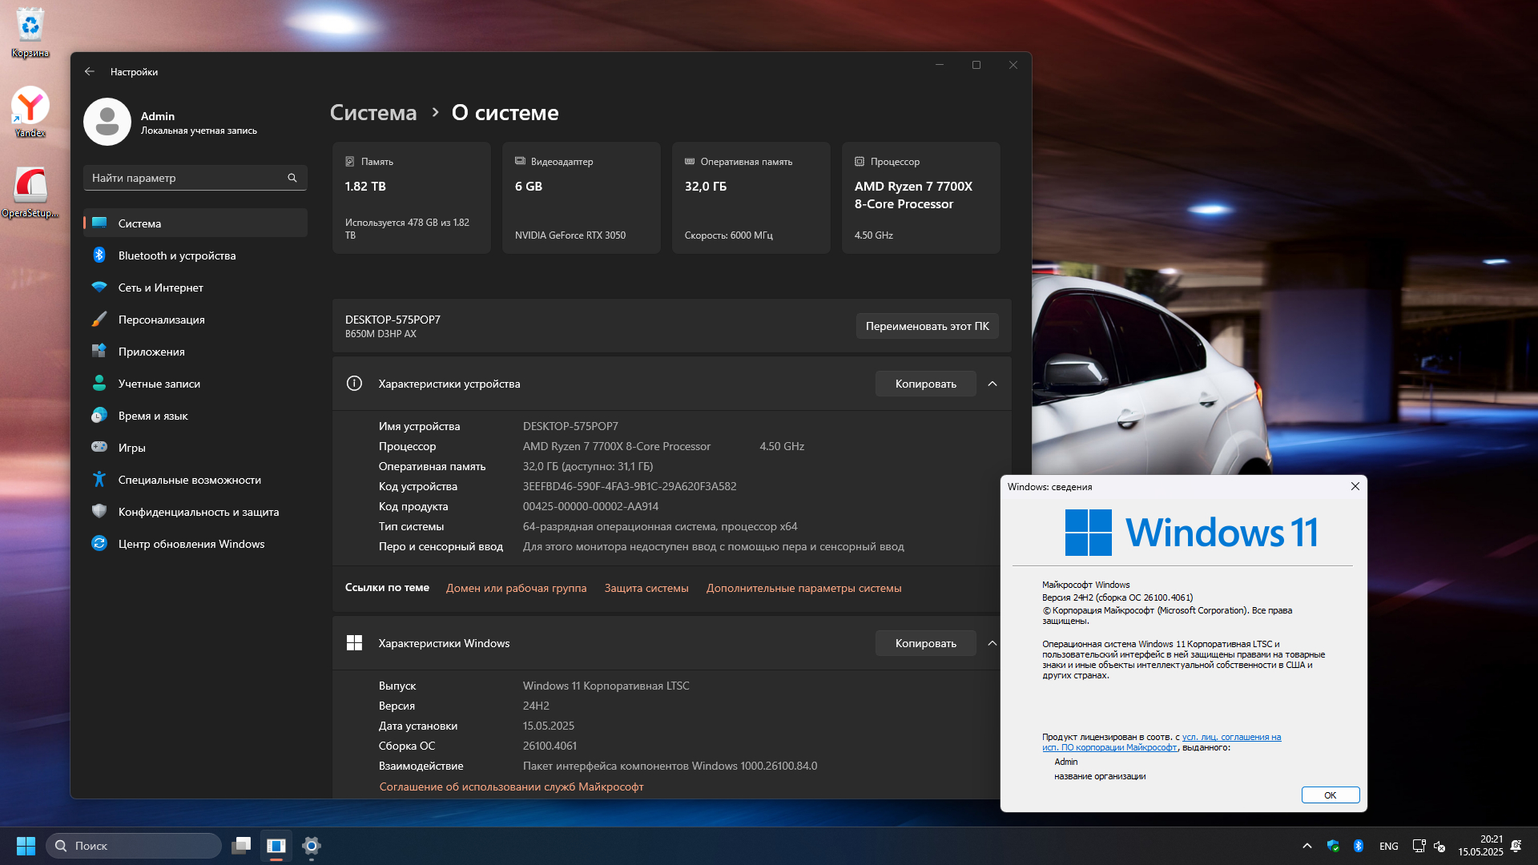Click build number 26100.4061 value
Image resolution: width=1538 pixels, height=865 pixels.
[550, 746]
